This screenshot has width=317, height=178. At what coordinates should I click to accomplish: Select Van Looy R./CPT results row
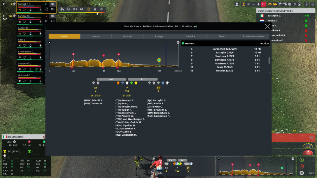coord(224,56)
